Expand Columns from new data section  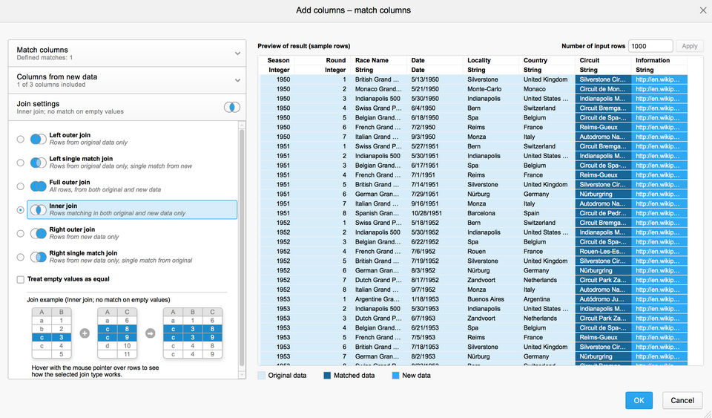(x=237, y=80)
